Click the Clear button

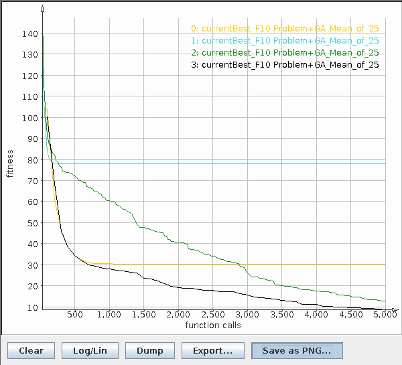pyautogui.click(x=31, y=350)
